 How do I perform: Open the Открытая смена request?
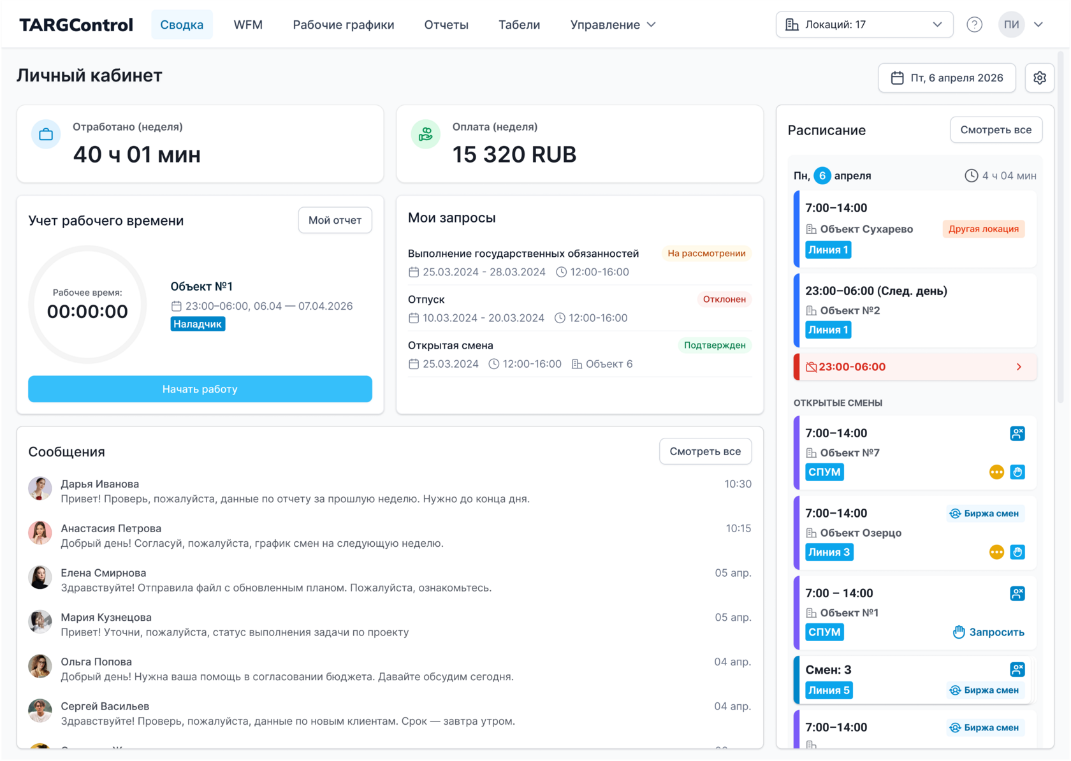pos(579,354)
